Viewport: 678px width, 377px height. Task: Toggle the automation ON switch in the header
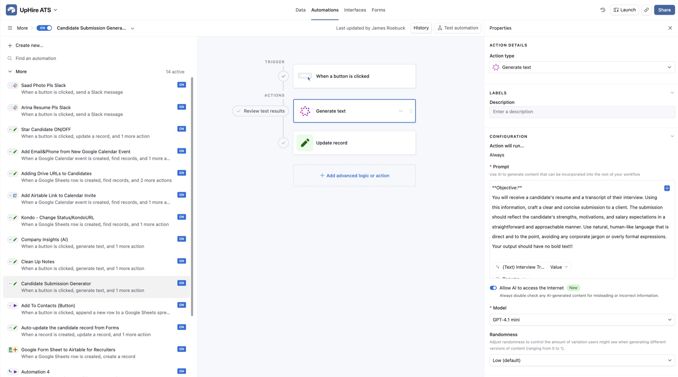click(x=44, y=28)
